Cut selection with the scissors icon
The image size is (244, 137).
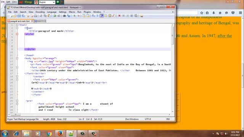coord(41,16)
